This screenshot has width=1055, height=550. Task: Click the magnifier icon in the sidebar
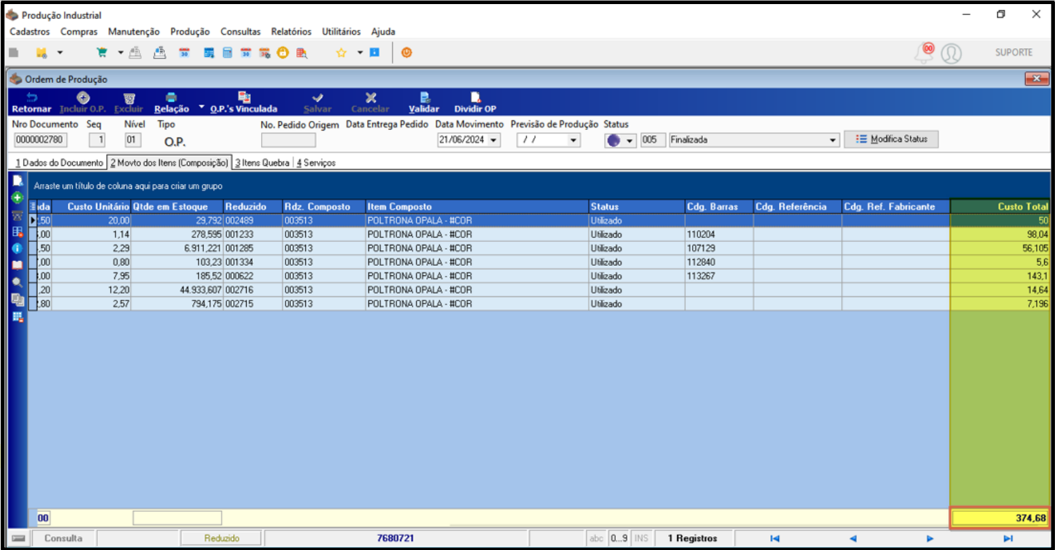click(x=18, y=282)
